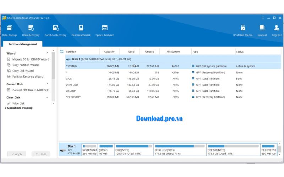Collapse the Clean Disk section

pyautogui.click(x=47, y=98)
